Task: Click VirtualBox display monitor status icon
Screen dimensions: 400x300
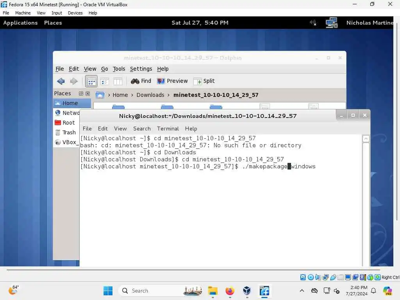Action: 348,277
